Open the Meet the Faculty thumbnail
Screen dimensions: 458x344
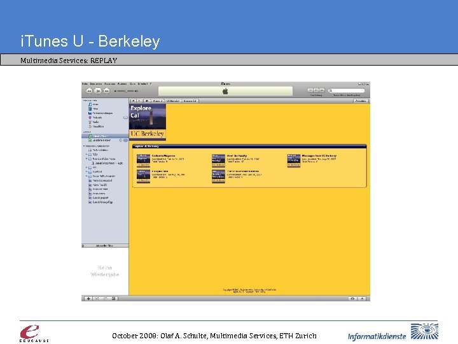218,161
